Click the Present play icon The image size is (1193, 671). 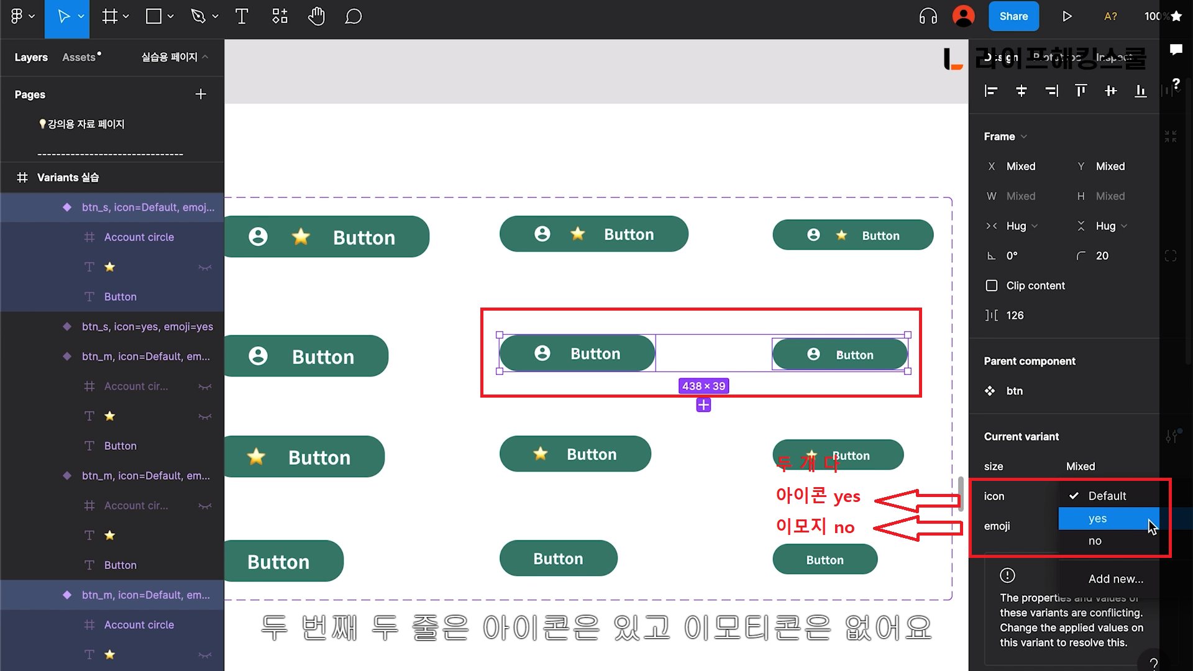(x=1067, y=17)
